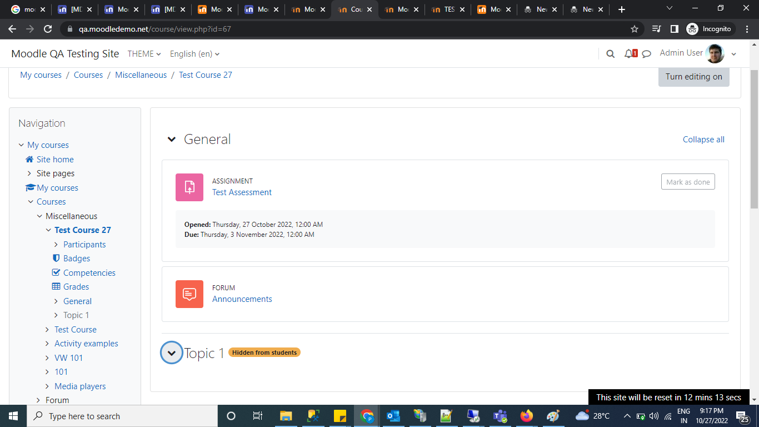Click Miscellaneous in the breadcrumb
This screenshot has width=759, height=427.
[x=141, y=75]
